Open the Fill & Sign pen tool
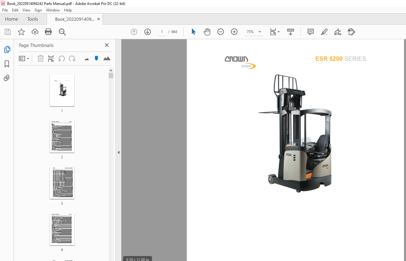Screen dimensions: 406x261 click(x=338, y=32)
